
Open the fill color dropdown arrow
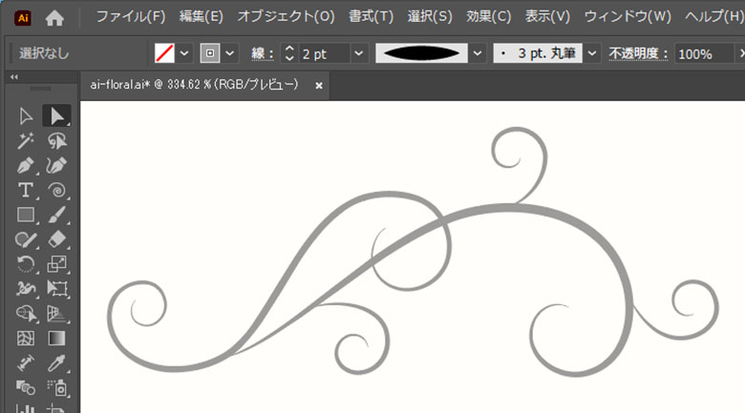(184, 53)
